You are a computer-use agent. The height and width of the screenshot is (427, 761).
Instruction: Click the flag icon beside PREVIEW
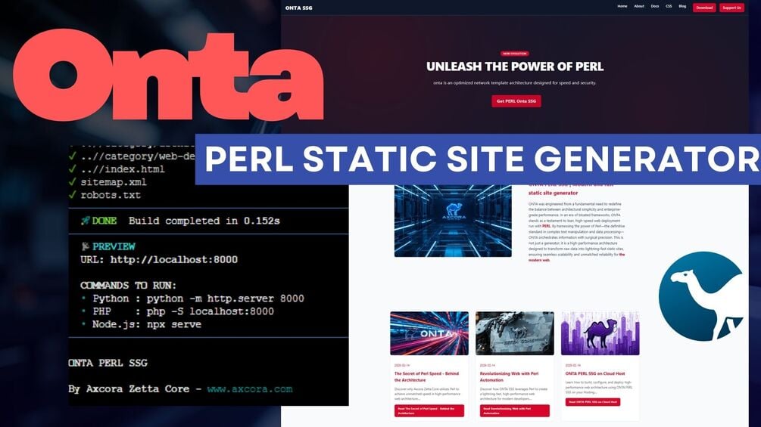86,246
